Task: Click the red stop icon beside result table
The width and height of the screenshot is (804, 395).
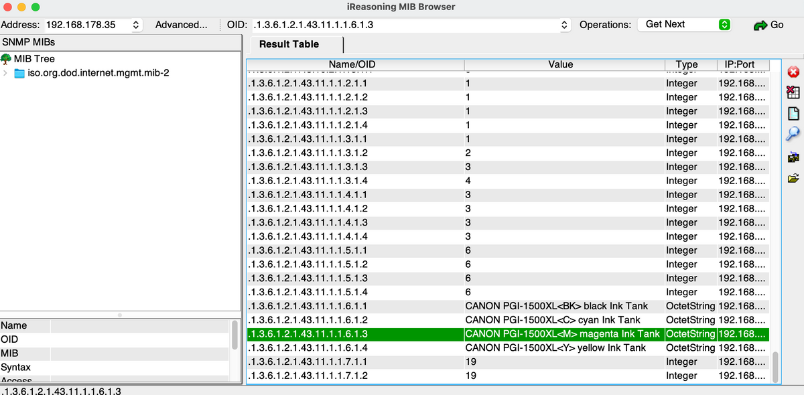Action: (x=793, y=72)
